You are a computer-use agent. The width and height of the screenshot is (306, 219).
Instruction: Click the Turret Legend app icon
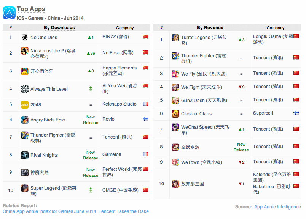coord(175,38)
